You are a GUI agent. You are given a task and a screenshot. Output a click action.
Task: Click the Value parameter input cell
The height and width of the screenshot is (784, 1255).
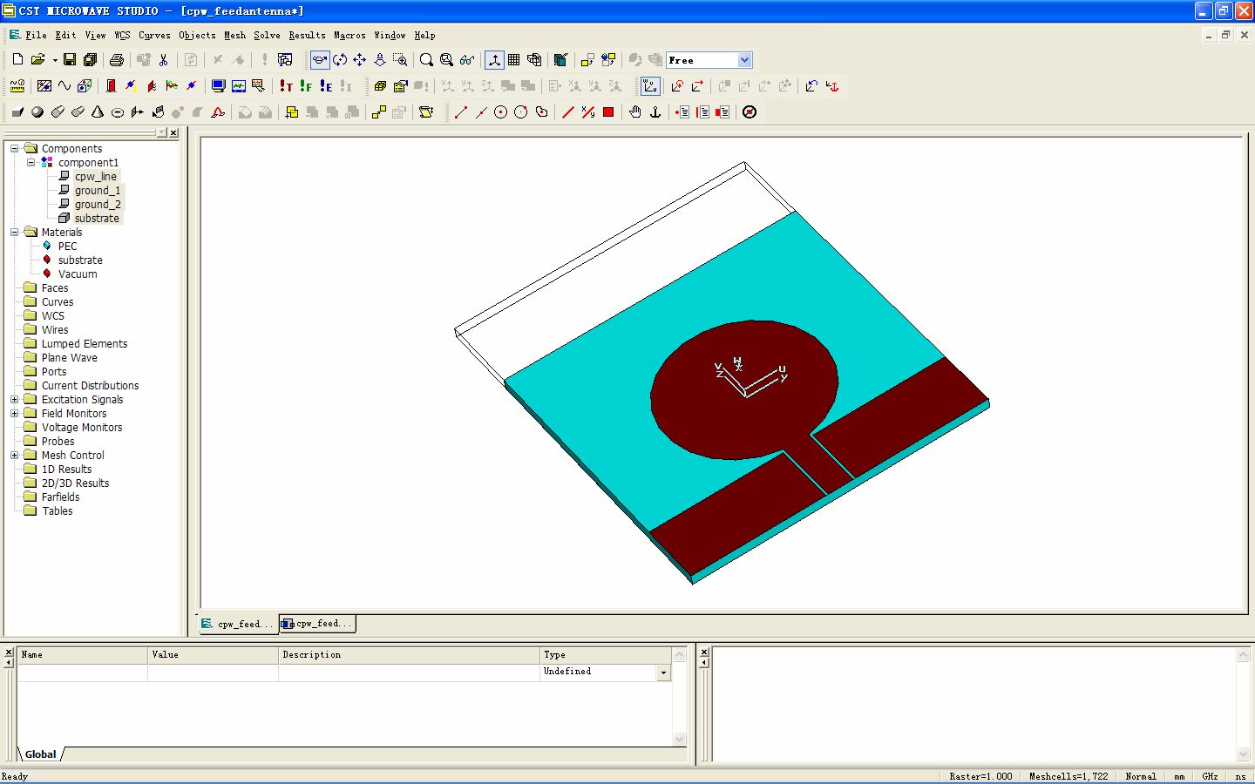213,672
